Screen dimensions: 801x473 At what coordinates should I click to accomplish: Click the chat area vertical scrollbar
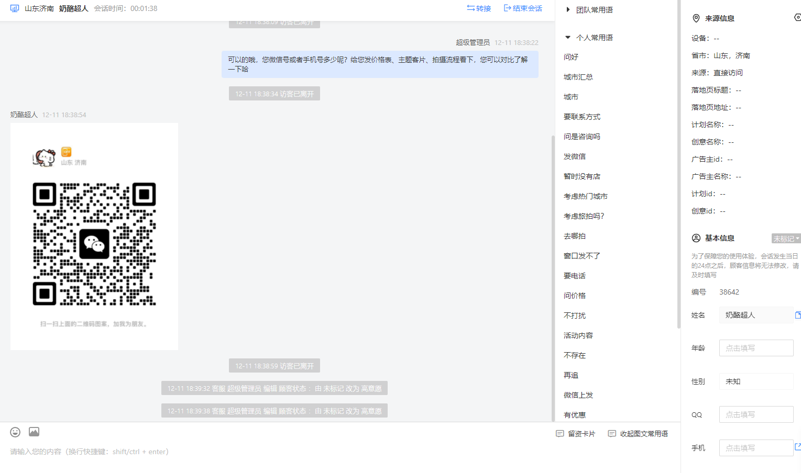coord(553,277)
